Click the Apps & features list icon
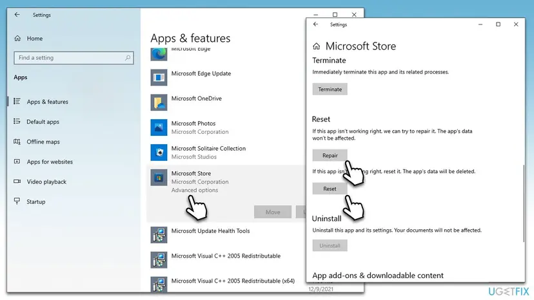The height and width of the screenshot is (300, 534). coord(17,101)
